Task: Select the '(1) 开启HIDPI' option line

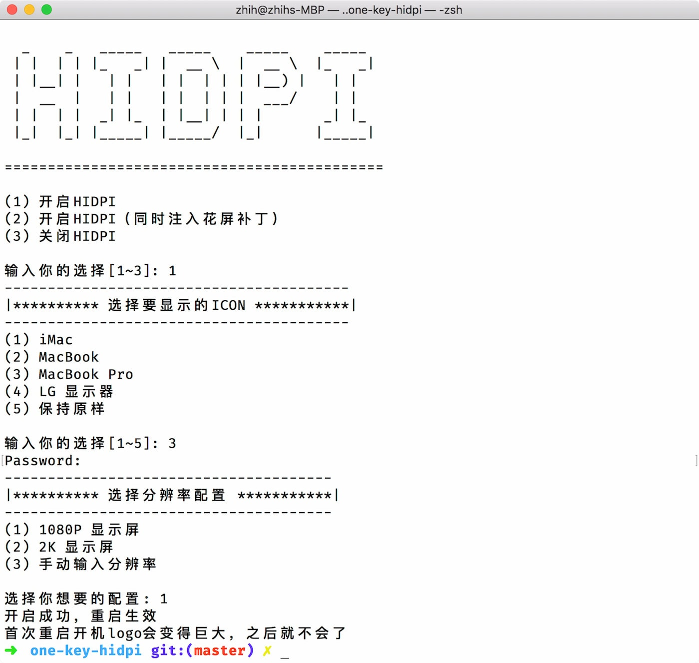Action: click(x=60, y=201)
